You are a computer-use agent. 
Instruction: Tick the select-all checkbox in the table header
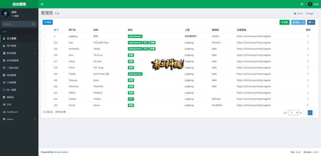click(44, 30)
